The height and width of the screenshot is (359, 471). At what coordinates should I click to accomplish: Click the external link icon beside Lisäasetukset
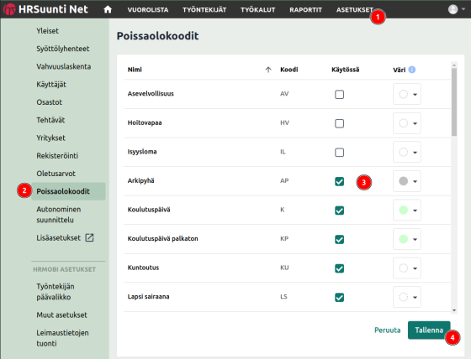[89, 237]
